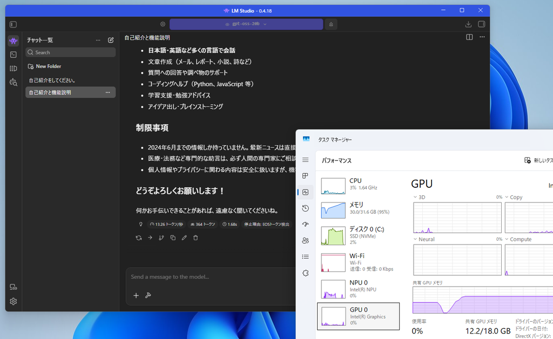The image size is (553, 339).
Task: Open tools icon beside plus in input
Action: pos(148,295)
